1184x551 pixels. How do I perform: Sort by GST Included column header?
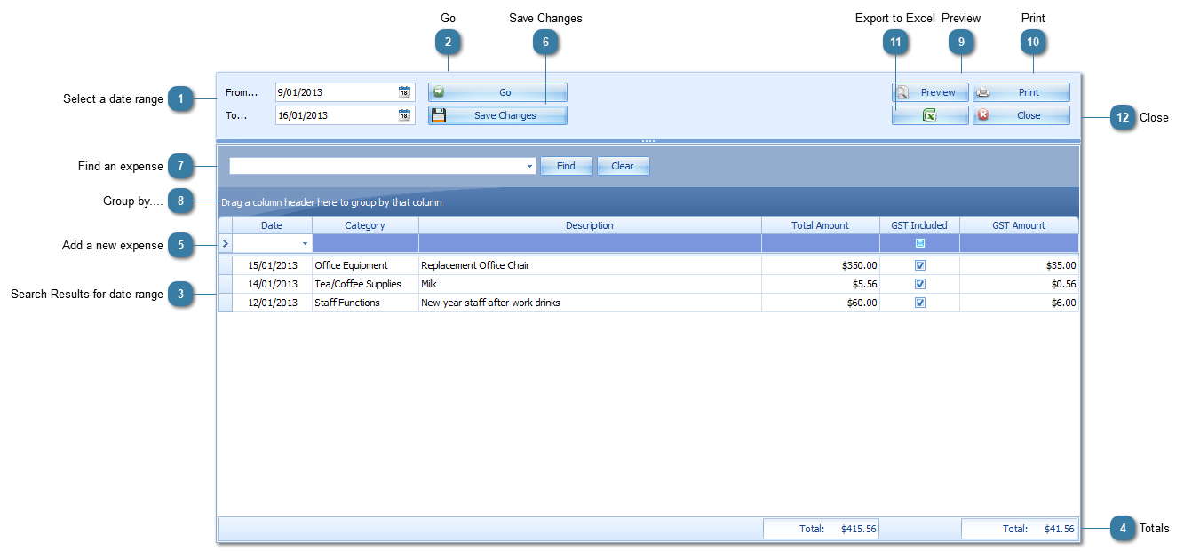point(919,225)
